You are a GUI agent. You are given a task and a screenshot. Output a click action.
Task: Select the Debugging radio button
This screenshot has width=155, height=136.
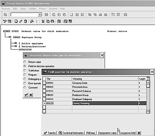pos(25,79)
